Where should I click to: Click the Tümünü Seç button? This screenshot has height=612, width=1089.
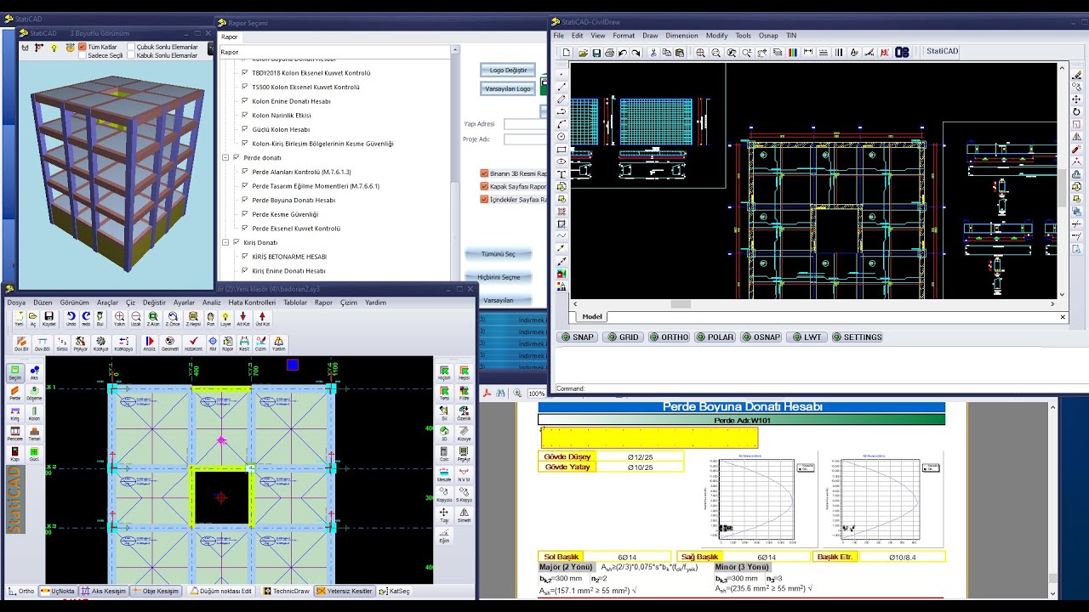click(499, 254)
